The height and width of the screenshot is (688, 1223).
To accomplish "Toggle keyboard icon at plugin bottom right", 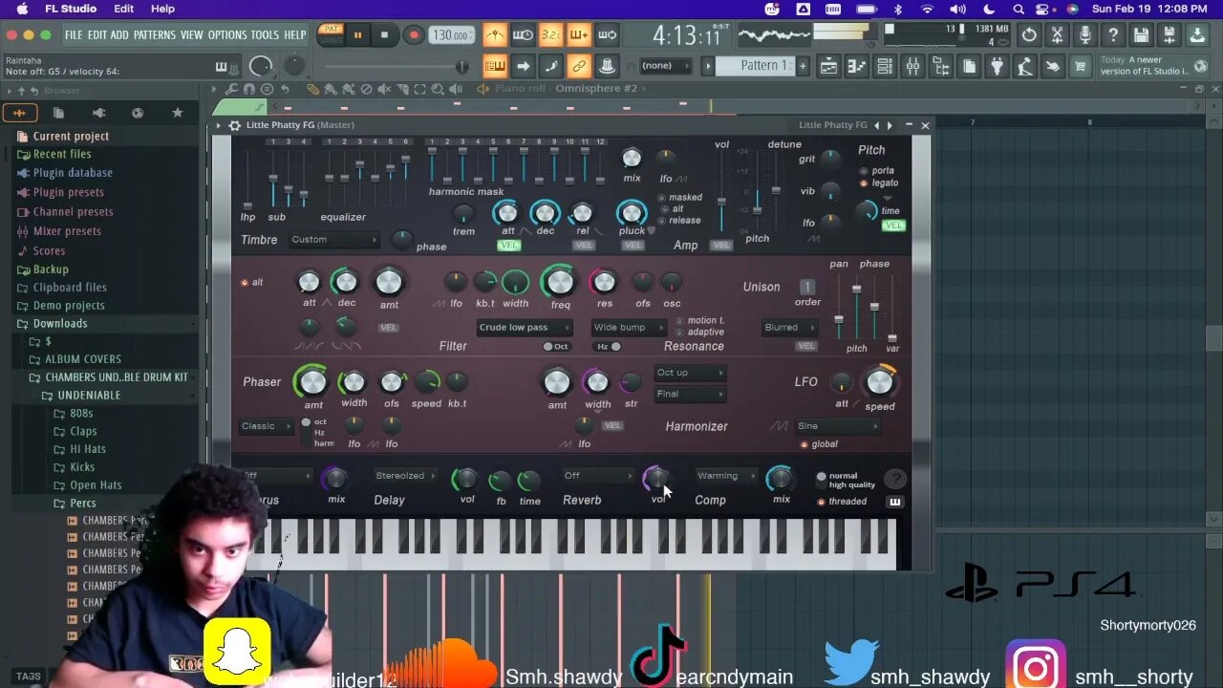I will coord(895,503).
